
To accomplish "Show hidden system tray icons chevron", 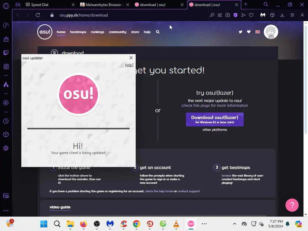I will click(235, 224).
